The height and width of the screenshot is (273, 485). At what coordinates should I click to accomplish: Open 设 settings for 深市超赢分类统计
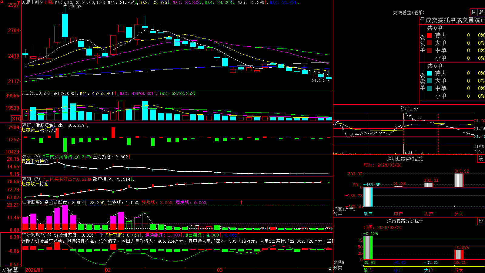(481, 221)
